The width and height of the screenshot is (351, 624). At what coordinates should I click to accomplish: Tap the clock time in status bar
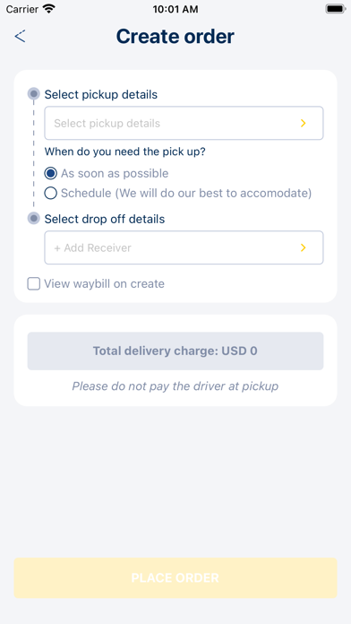175,9
